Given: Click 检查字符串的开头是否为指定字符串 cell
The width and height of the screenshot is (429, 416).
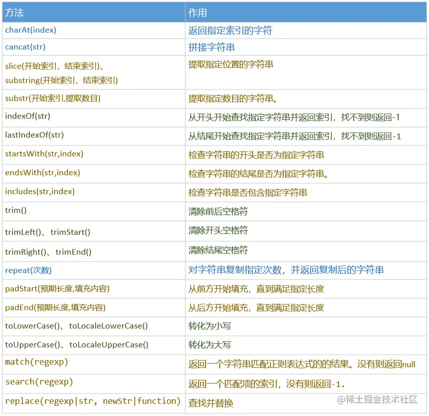Looking at the screenshot, I should pyautogui.click(x=305, y=155).
